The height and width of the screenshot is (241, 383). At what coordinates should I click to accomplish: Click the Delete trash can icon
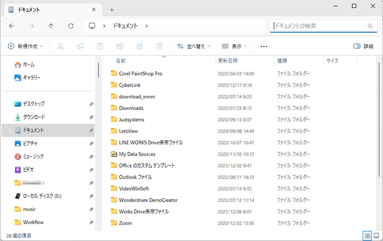point(159,46)
